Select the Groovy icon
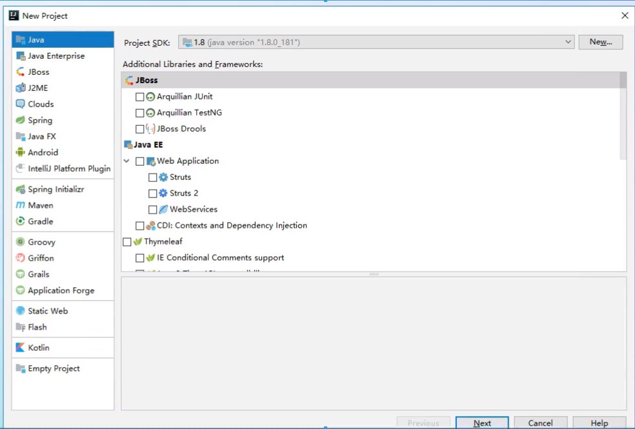This screenshot has width=635, height=429. 20,242
